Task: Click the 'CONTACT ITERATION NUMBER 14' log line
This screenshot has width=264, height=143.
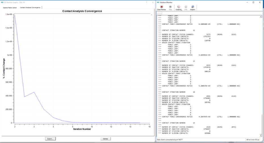Action: tap(178, 92)
